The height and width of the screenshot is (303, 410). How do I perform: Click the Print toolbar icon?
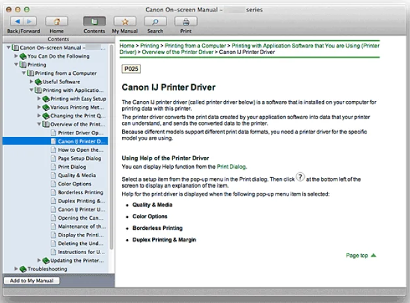185,22
